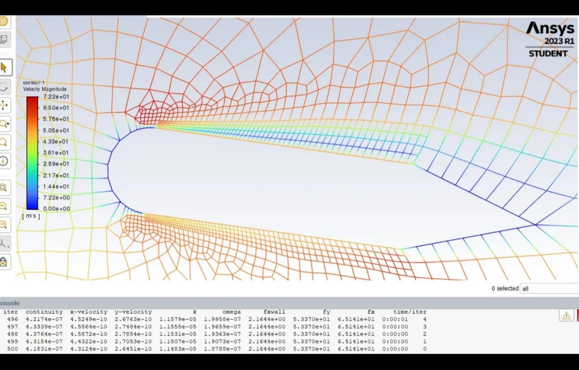Choose the zoom in/out magnifier with plus
The image size is (579, 370).
[x=4, y=124]
